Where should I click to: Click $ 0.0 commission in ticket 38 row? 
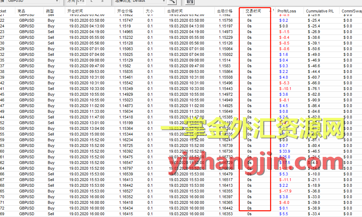pyautogui.click(x=348, y=72)
